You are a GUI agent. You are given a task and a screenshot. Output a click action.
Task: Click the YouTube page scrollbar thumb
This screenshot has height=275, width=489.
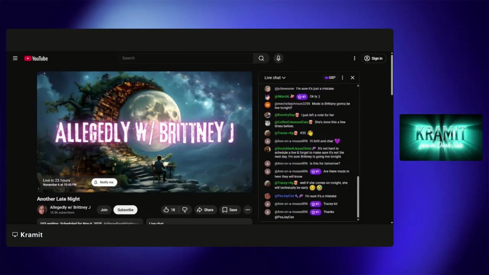(392, 75)
